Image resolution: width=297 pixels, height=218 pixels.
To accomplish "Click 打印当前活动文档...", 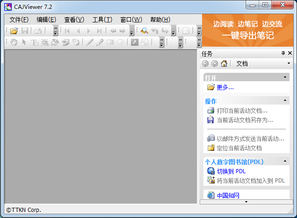I will coord(242,111).
